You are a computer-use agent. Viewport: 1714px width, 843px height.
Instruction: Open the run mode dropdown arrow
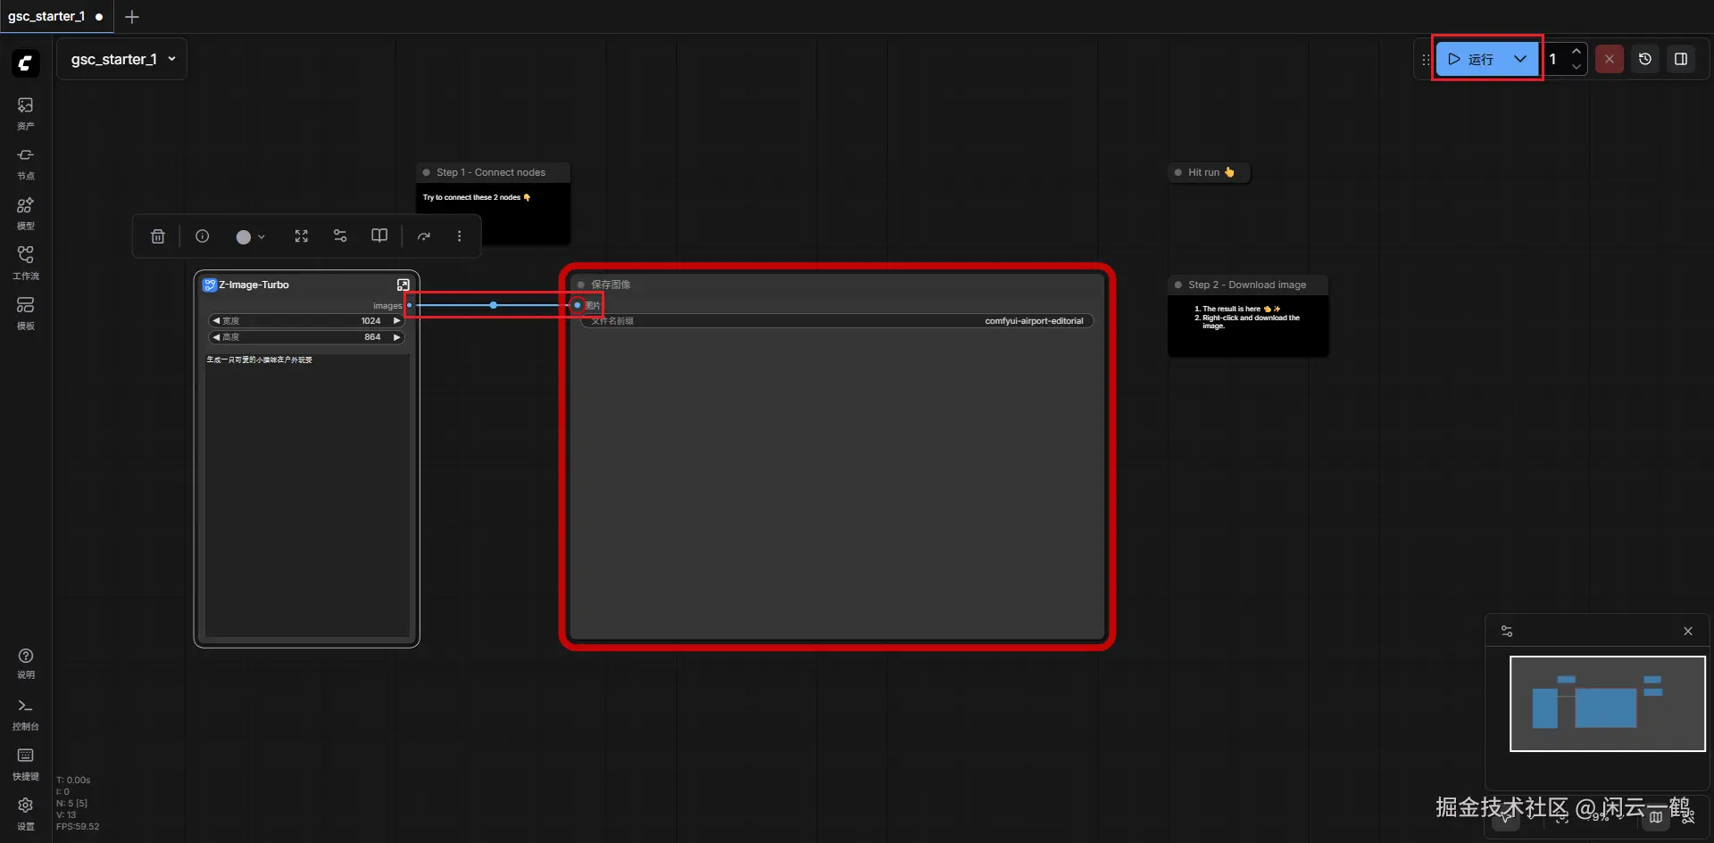coord(1519,59)
